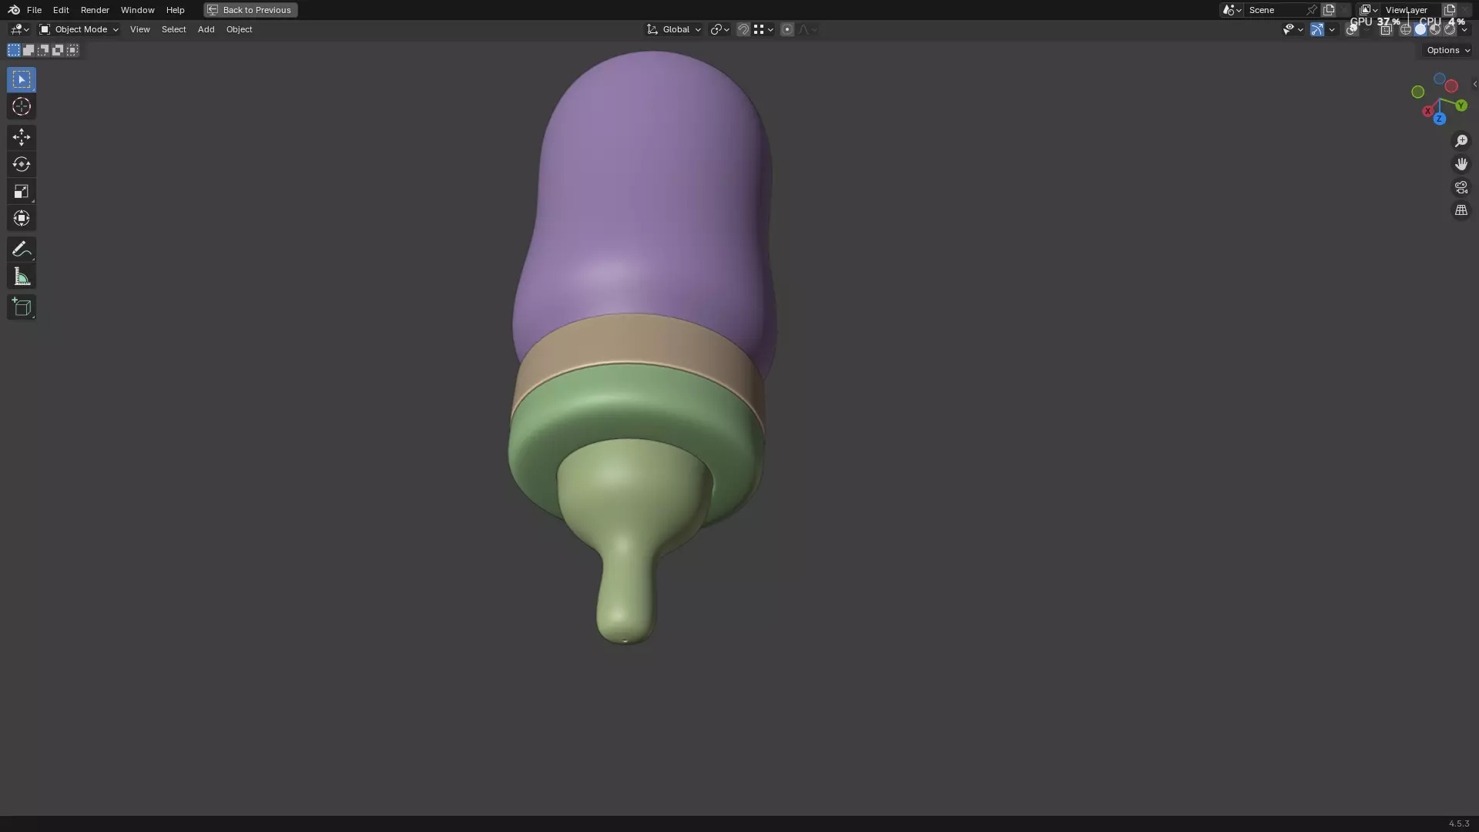Open the Object Mode dropdown

click(79, 29)
